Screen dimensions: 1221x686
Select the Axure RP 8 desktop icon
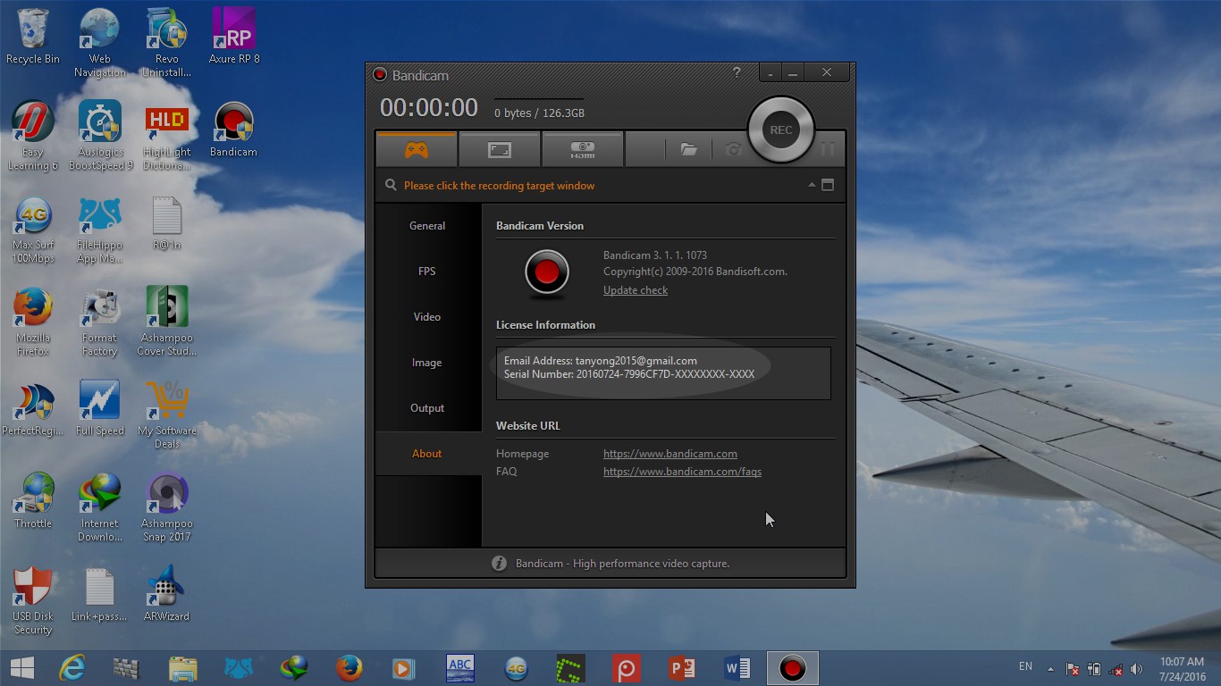tap(234, 37)
